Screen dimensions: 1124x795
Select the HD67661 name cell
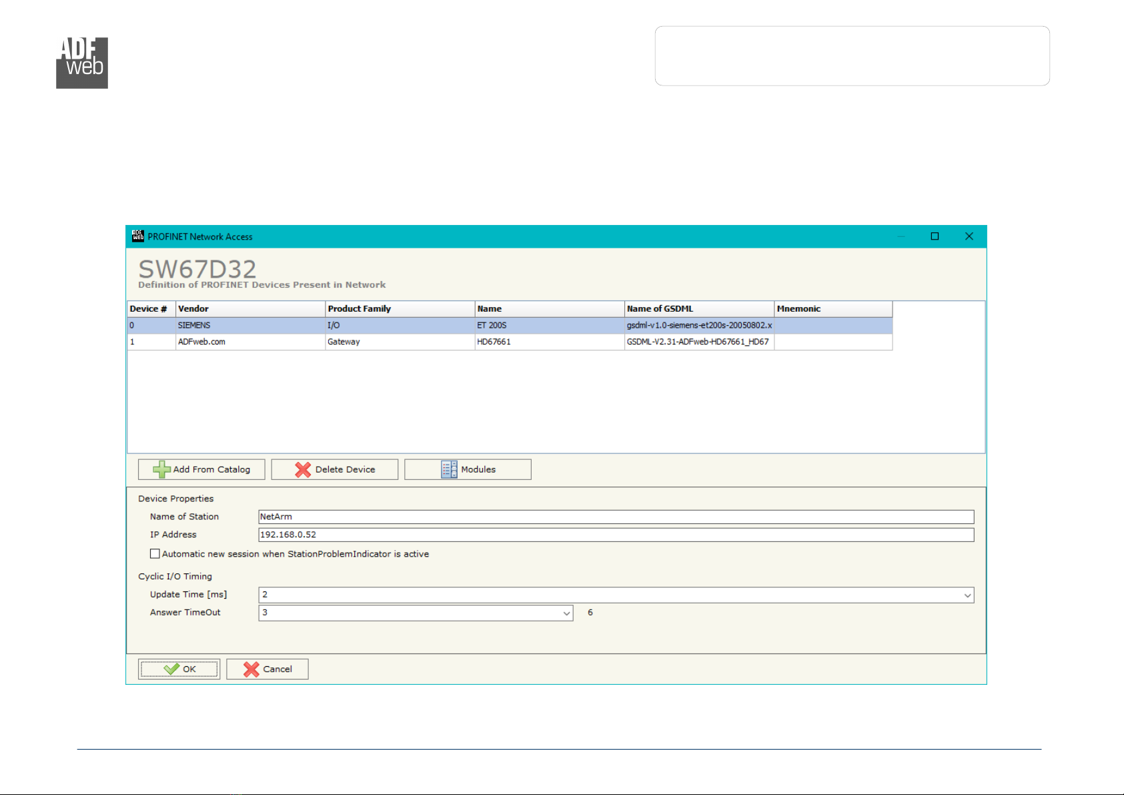550,342
